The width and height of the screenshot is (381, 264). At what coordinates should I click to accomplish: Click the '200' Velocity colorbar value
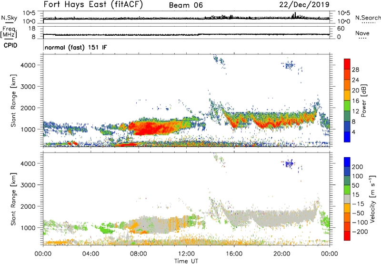[x=357, y=167]
